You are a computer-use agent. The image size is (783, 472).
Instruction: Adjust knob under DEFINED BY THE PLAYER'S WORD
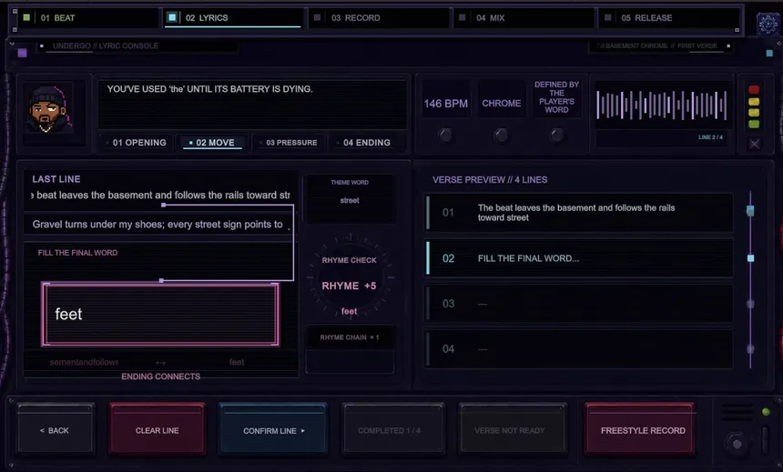556,135
